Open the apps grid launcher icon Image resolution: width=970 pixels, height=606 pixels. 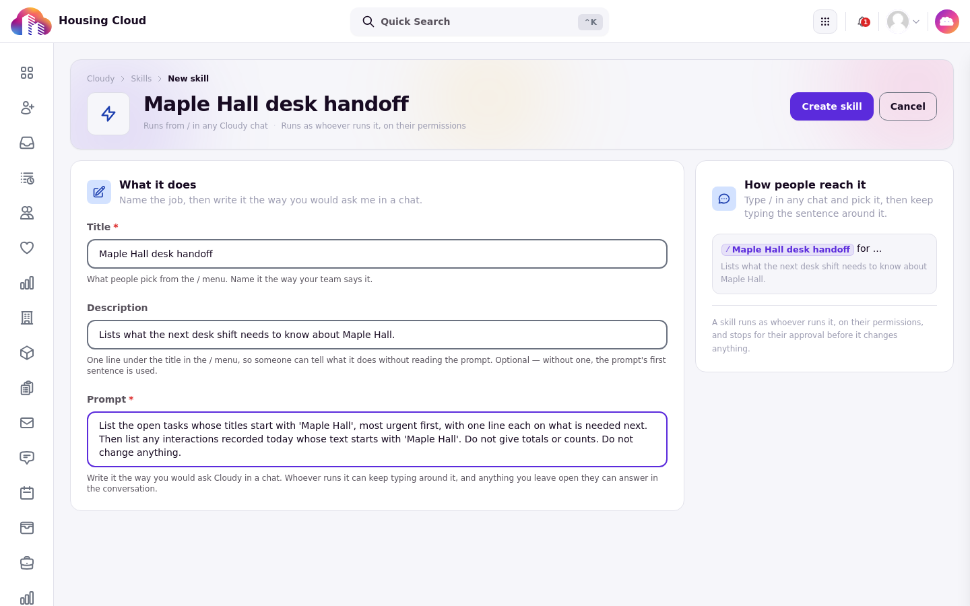(x=825, y=22)
